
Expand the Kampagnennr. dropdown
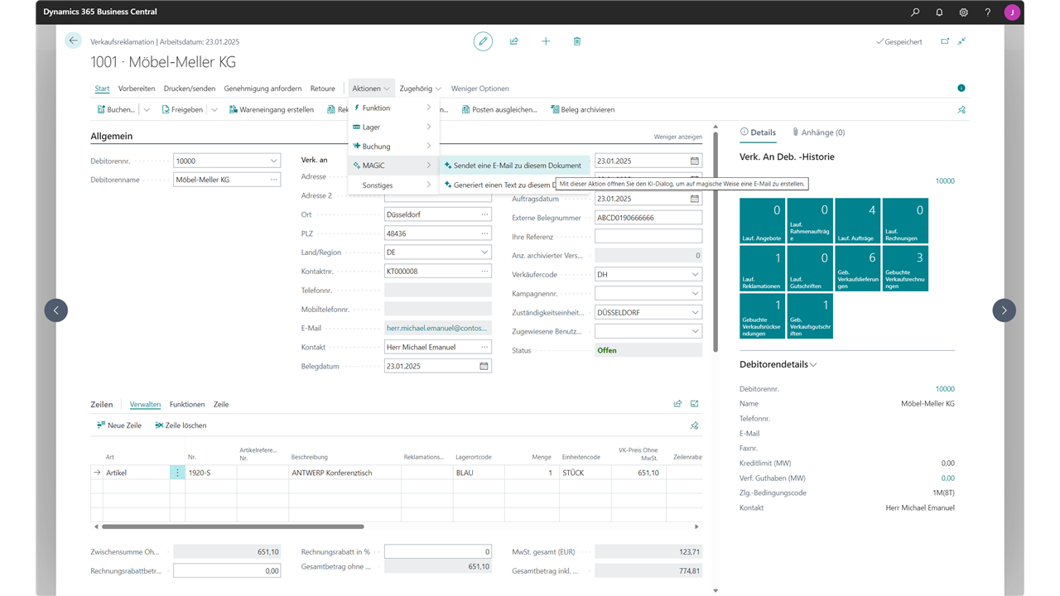(x=695, y=294)
